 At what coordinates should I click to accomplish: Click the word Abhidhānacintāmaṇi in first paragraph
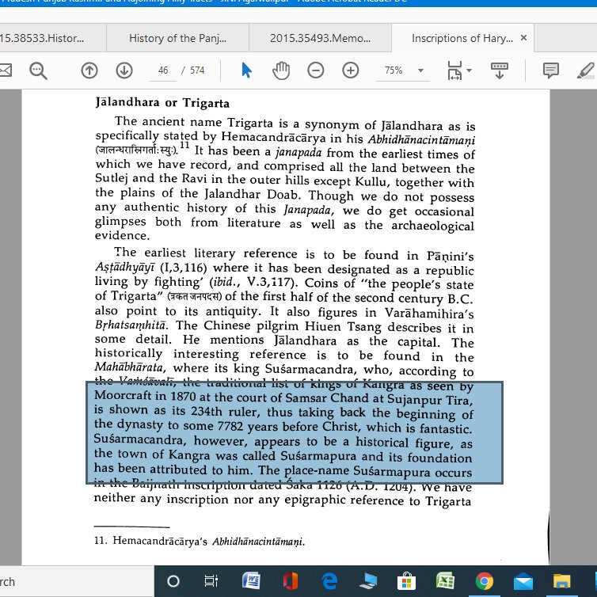[421, 139]
